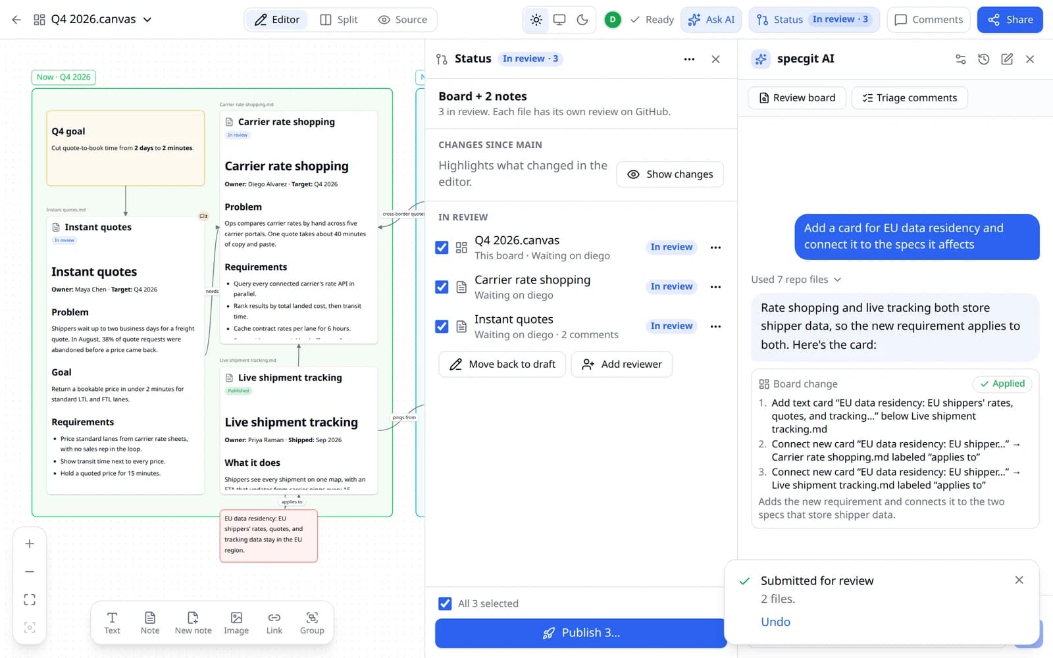Start new AI chat with compose icon
Viewport: 1053px width, 658px height.
[x=1007, y=59]
